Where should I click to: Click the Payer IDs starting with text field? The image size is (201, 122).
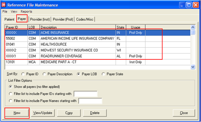[x=85, y=94]
